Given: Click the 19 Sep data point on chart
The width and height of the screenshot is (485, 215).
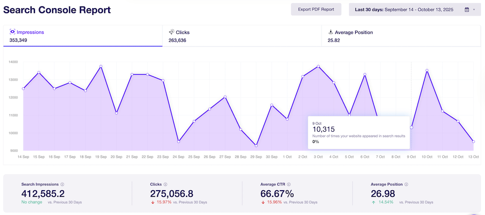Looking at the screenshot, I should (101, 66).
